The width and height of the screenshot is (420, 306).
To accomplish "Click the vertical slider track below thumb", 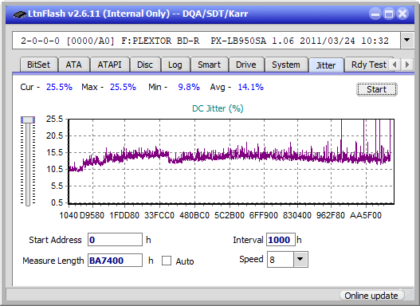I will [x=28, y=165].
